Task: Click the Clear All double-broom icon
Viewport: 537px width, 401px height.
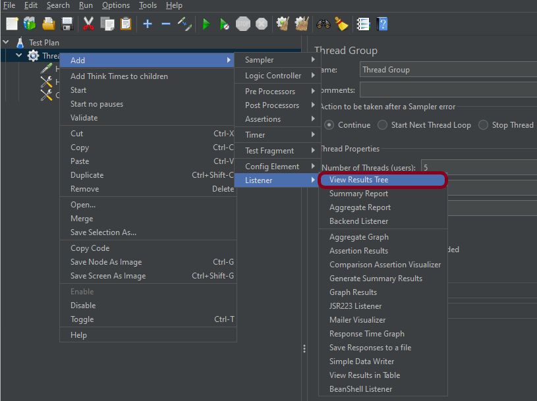Action: 302,24
